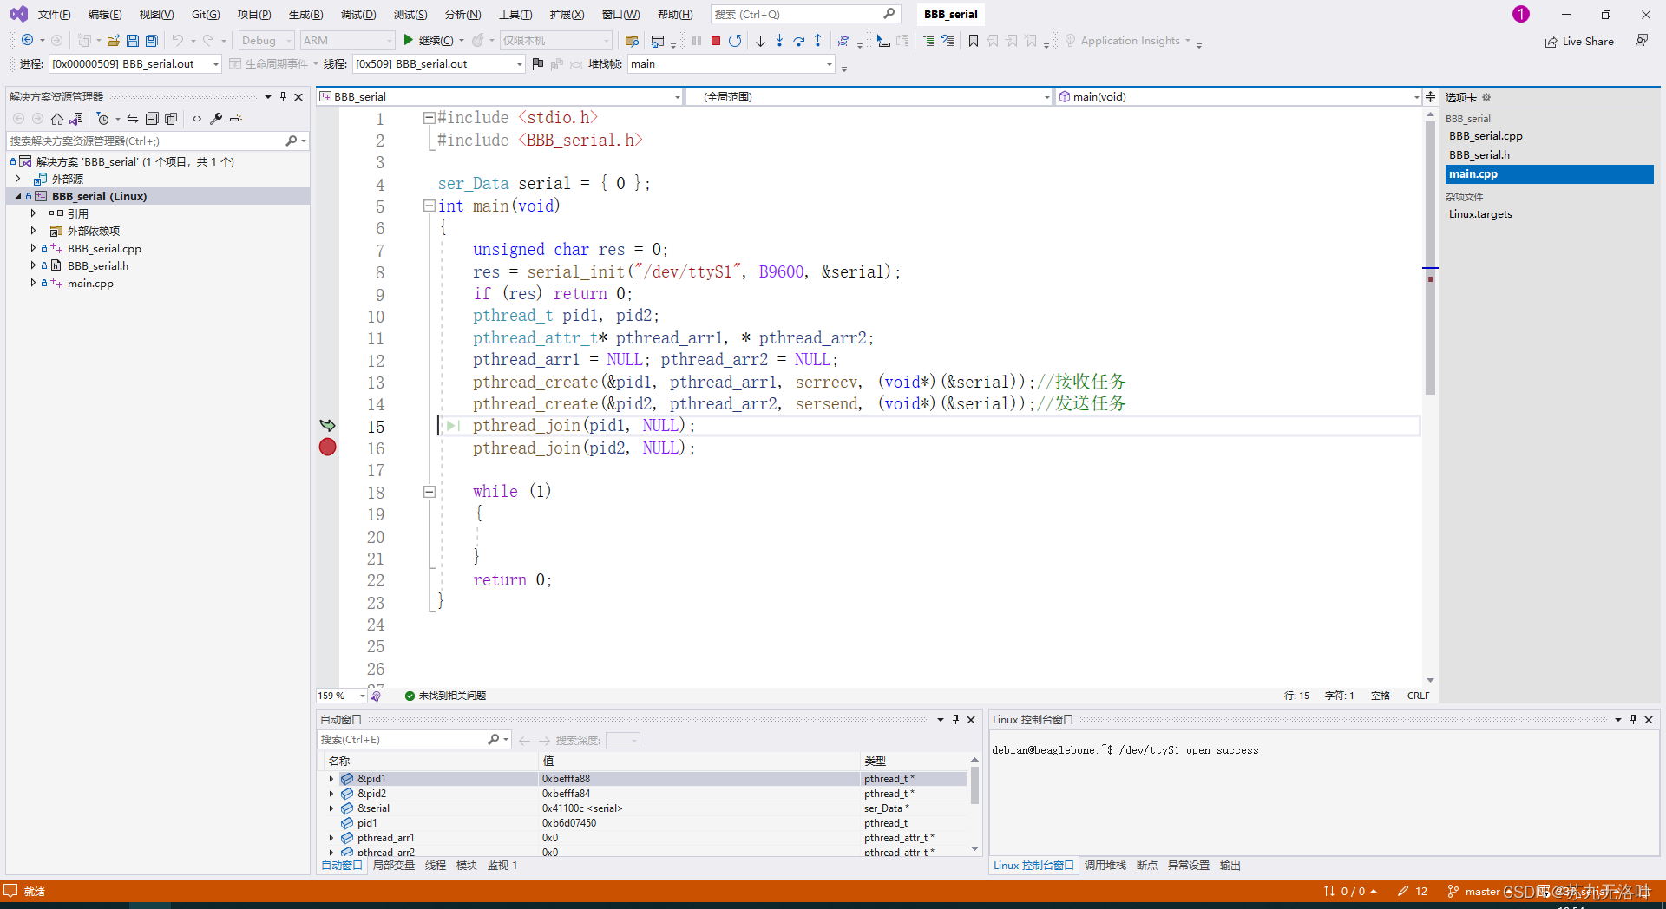Select main.cpp in the file tabs panel
This screenshot has height=909, width=1666.
click(x=1473, y=173)
